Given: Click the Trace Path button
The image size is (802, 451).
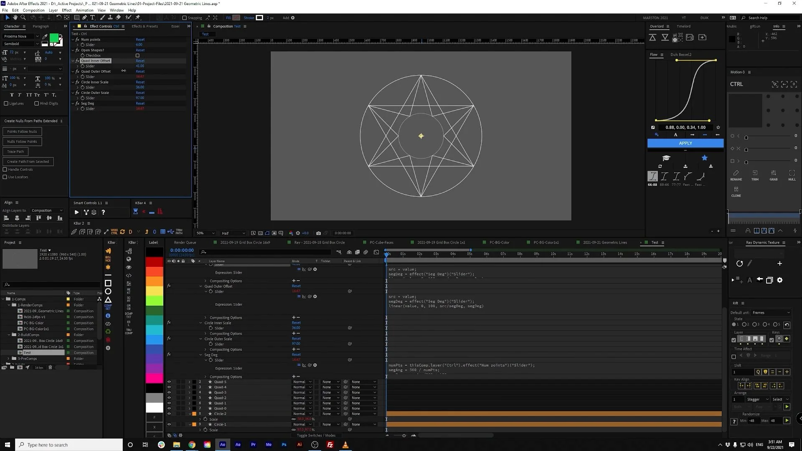Looking at the screenshot, I should (15, 152).
